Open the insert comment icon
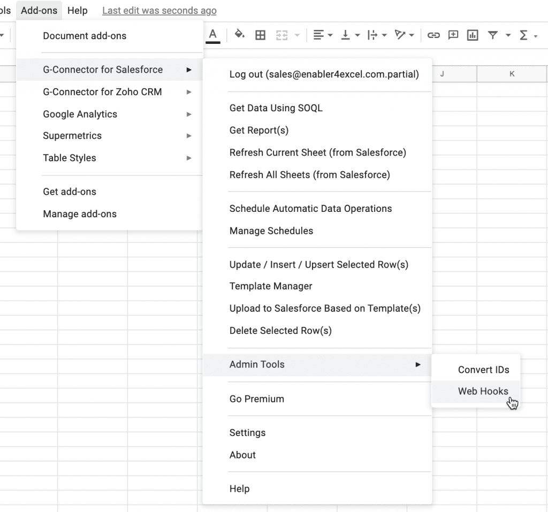 (x=453, y=35)
